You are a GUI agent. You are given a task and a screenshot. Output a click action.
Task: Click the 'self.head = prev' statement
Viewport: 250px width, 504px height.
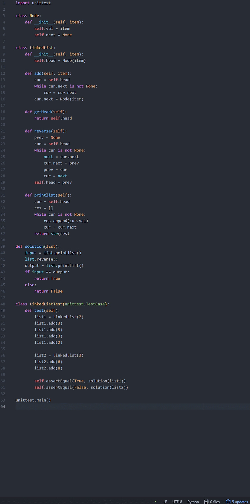53,182
